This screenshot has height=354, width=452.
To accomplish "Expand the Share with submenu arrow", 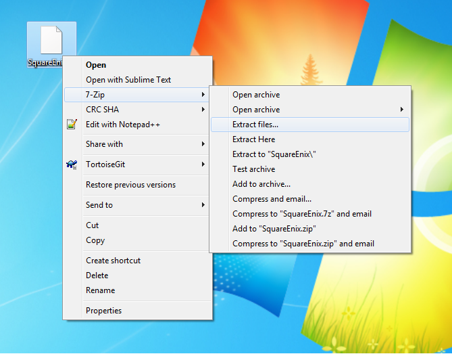I will pos(203,143).
